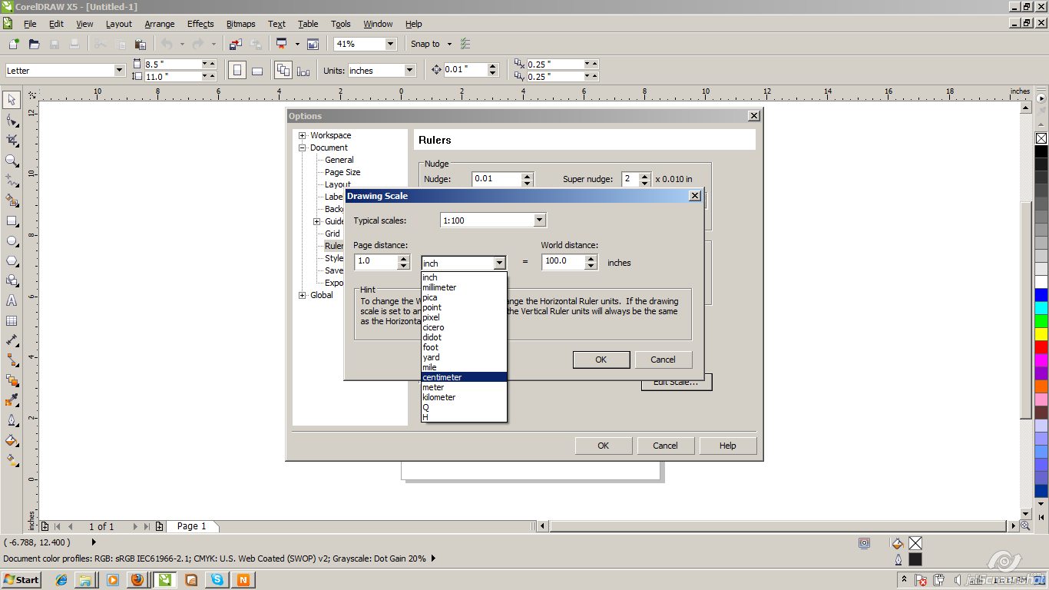
Task: Select the Pick tool
Action: coord(11,100)
